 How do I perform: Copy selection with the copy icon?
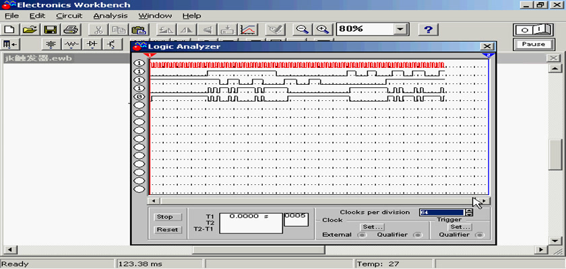118,30
